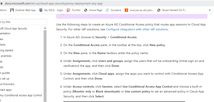Open the Home Page bookmark

click(93, 10)
